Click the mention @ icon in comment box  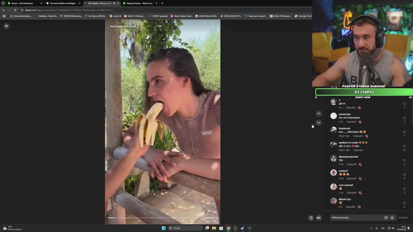click(x=386, y=217)
